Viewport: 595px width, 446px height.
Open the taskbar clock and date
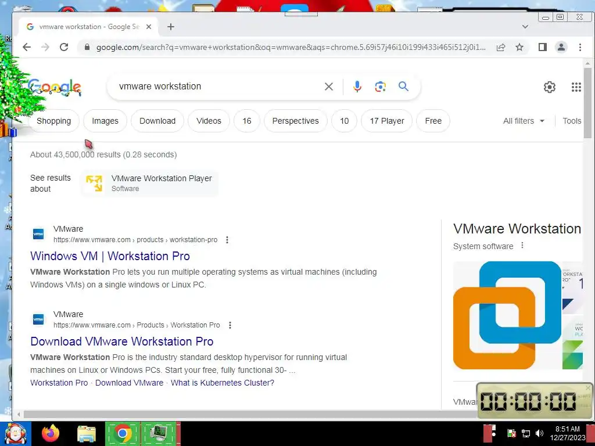point(568,433)
